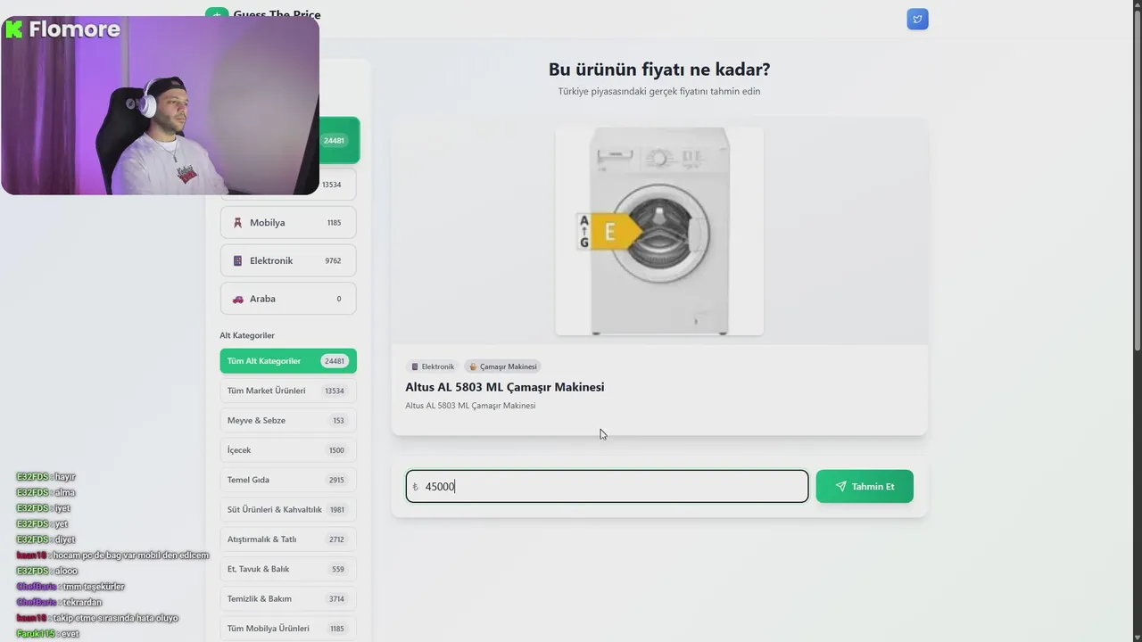
Task: Select the Mobilya category
Action: tap(288, 222)
